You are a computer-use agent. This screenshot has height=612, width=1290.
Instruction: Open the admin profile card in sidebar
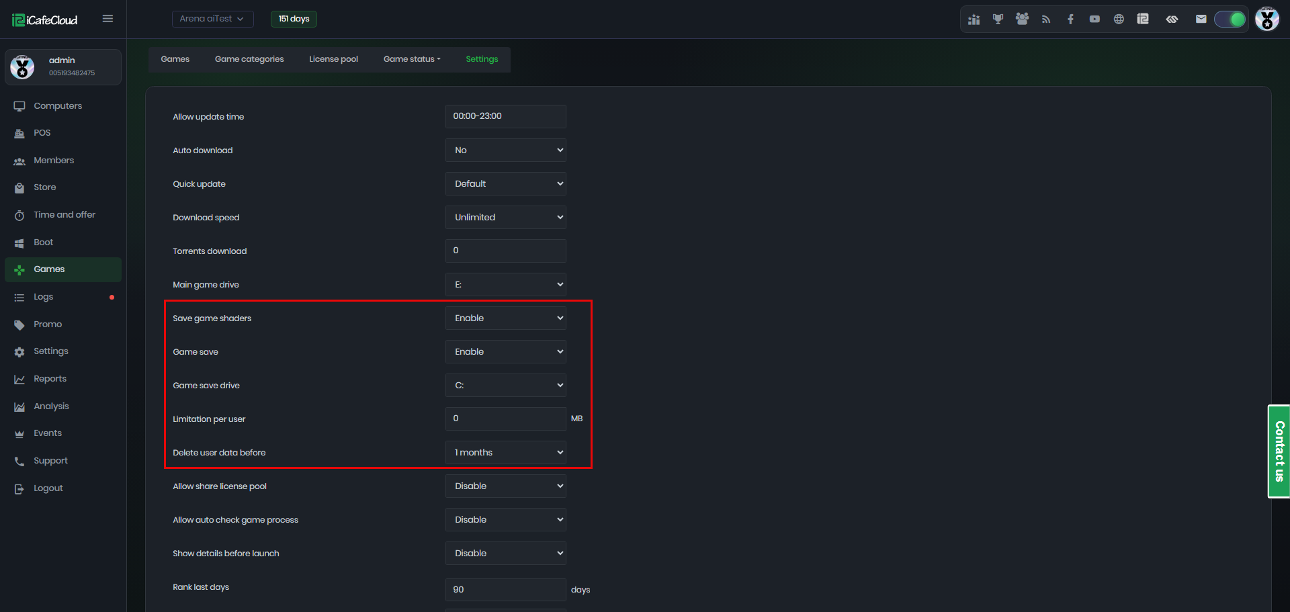pos(63,67)
